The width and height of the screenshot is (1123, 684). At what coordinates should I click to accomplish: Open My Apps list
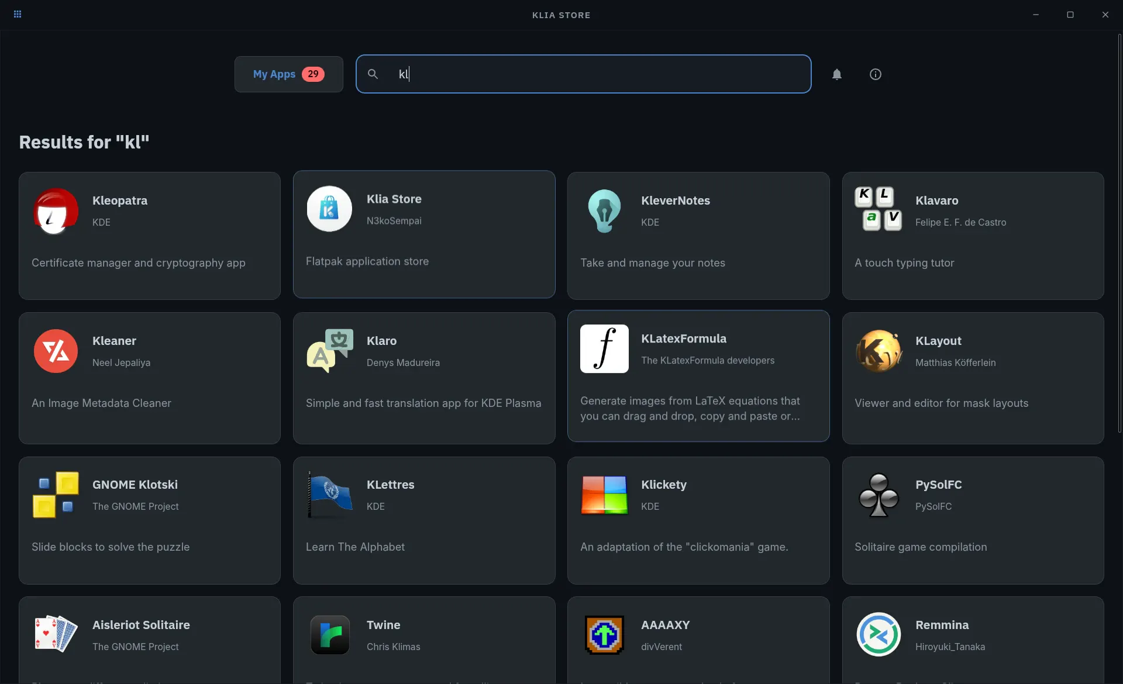pyautogui.click(x=289, y=74)
